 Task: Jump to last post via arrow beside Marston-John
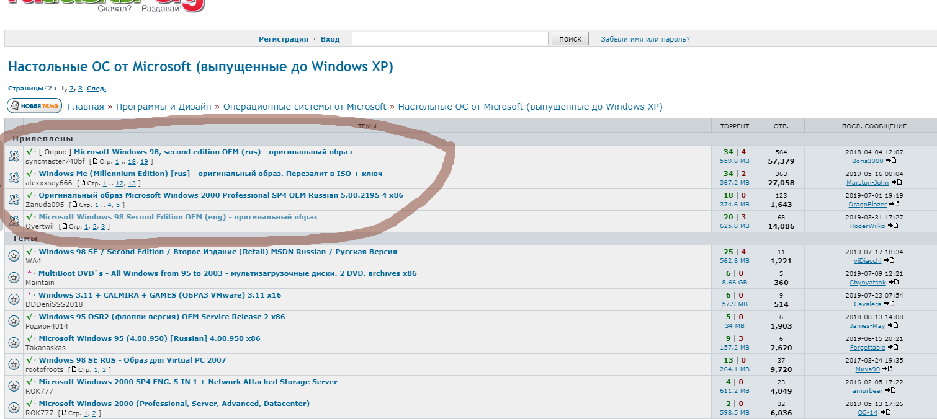click(896, 183)
